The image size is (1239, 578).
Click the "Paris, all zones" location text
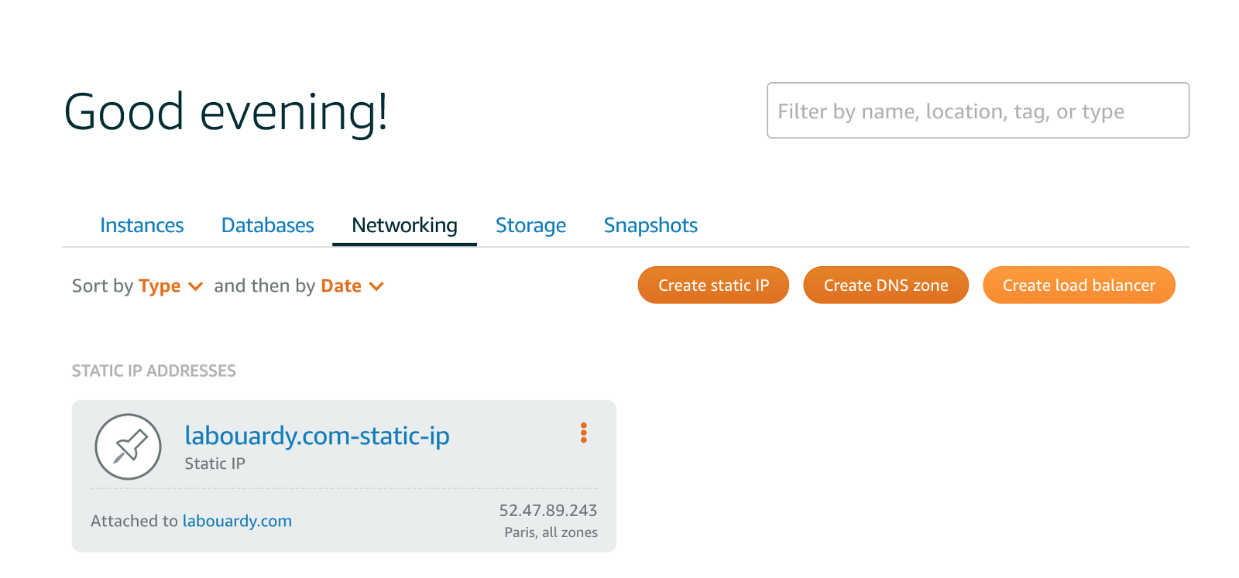coord(551,532)
